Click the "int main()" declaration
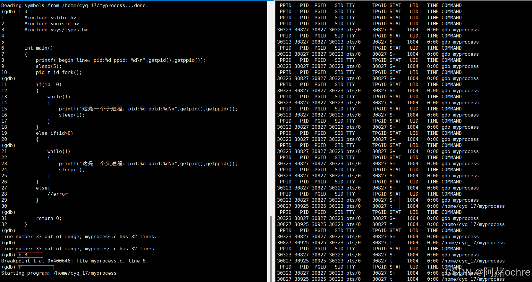The width and height of the screenshot is (532, 282). coord(38,48)
